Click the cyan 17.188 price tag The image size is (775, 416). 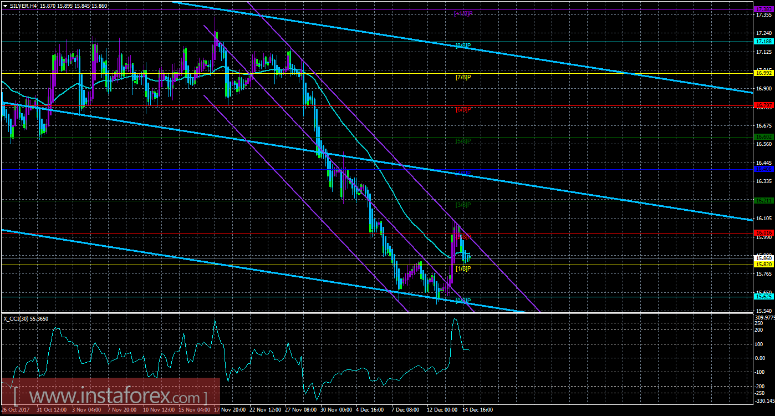click(x=763, y=42)
